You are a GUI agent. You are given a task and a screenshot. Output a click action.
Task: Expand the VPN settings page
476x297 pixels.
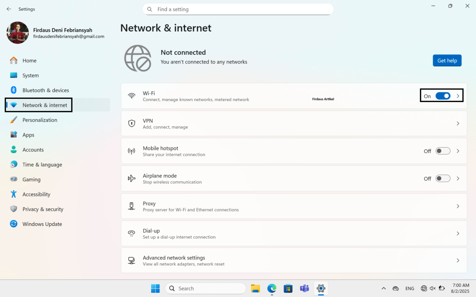click(x=458, y=123)
